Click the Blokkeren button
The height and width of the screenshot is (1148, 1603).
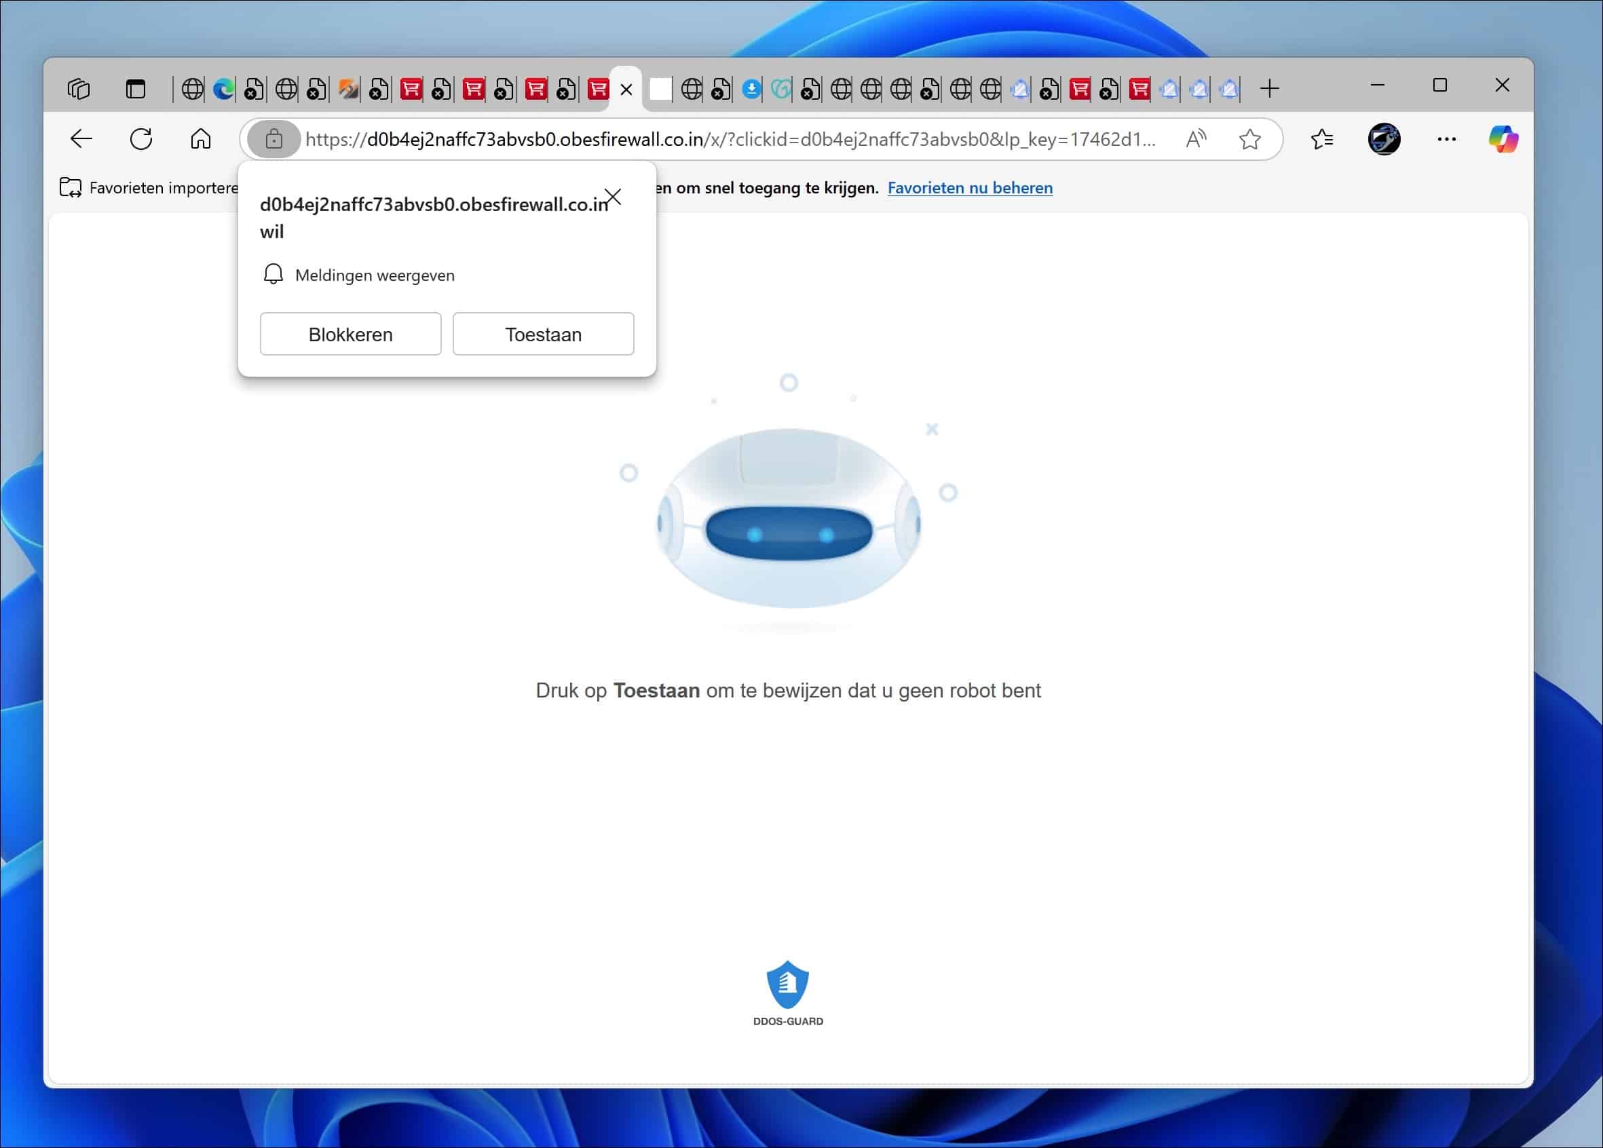350,333
